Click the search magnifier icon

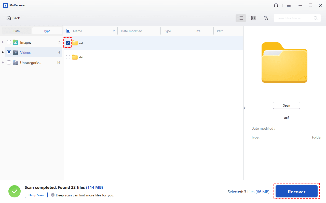tap(316, 18)
